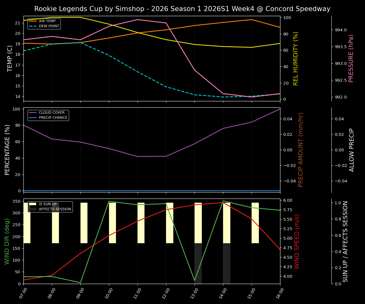Click the dark AFFECTS SESSION legend swatch
Viewport: 365px width, 304px height.
(x=33, y=210)
